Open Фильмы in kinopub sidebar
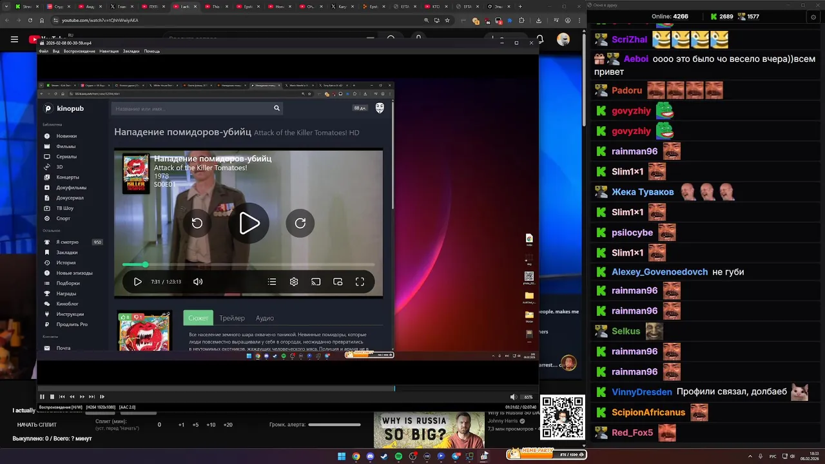The image size is (825, 464). (x=66, y=146)
